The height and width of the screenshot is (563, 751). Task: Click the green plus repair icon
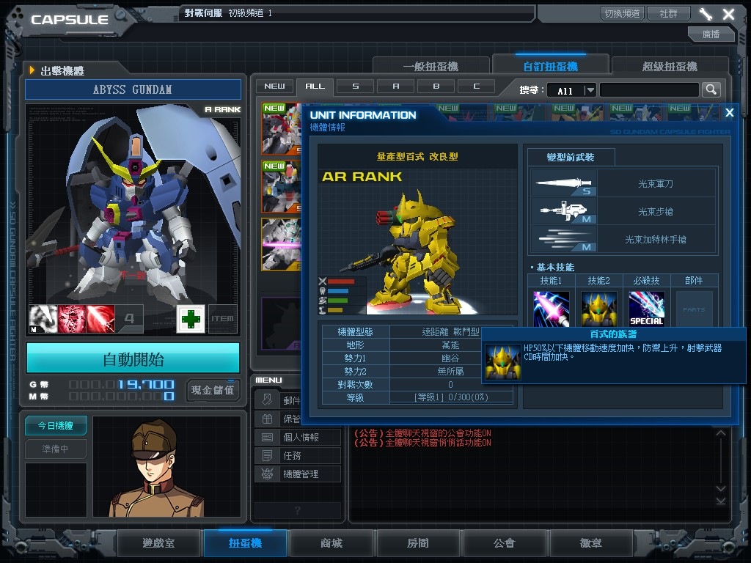click(x=191, y=319)
